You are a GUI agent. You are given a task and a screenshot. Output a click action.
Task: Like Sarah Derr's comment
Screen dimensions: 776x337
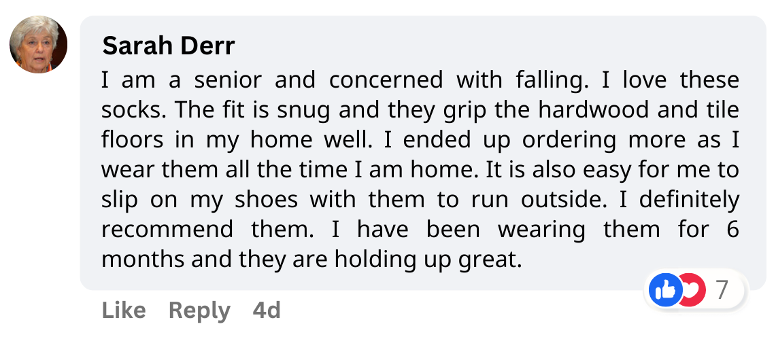[123, 311]
